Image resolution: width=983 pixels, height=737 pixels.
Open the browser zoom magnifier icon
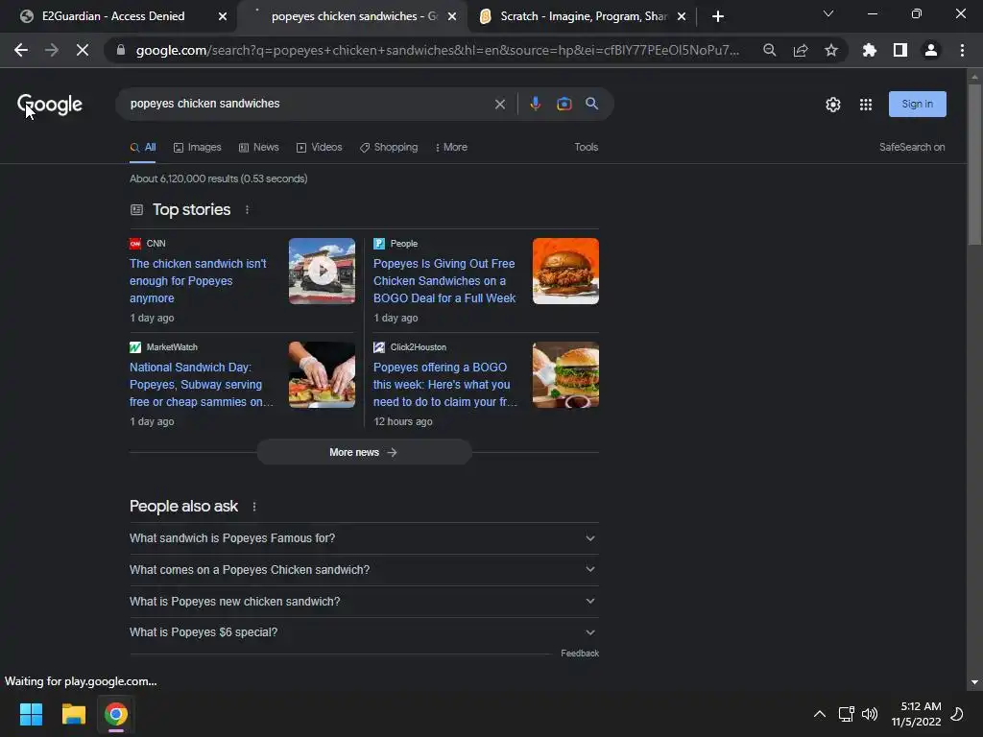point(769,50)
